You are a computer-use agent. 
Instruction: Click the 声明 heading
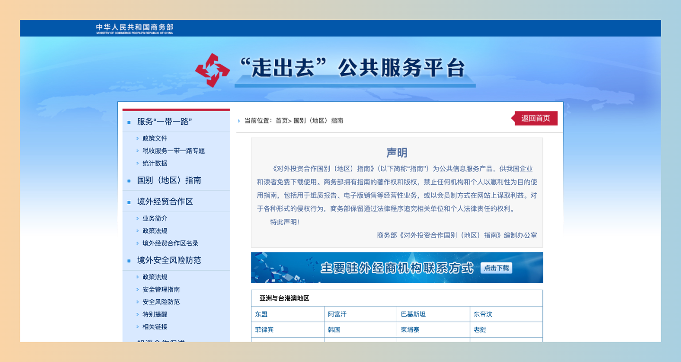pyautogui.click(x=397, y=153)
